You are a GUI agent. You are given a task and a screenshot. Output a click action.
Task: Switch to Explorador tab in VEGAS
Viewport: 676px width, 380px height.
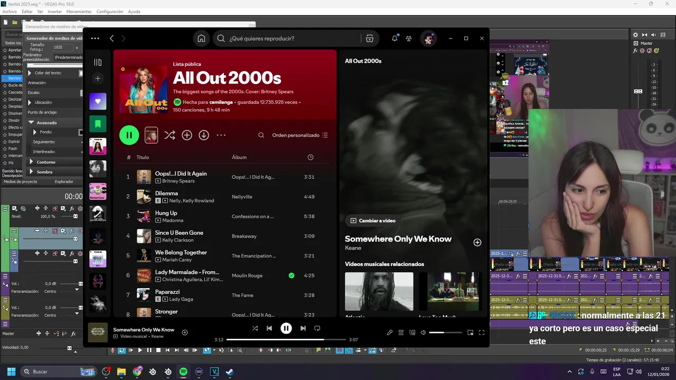tap(64, 182)
